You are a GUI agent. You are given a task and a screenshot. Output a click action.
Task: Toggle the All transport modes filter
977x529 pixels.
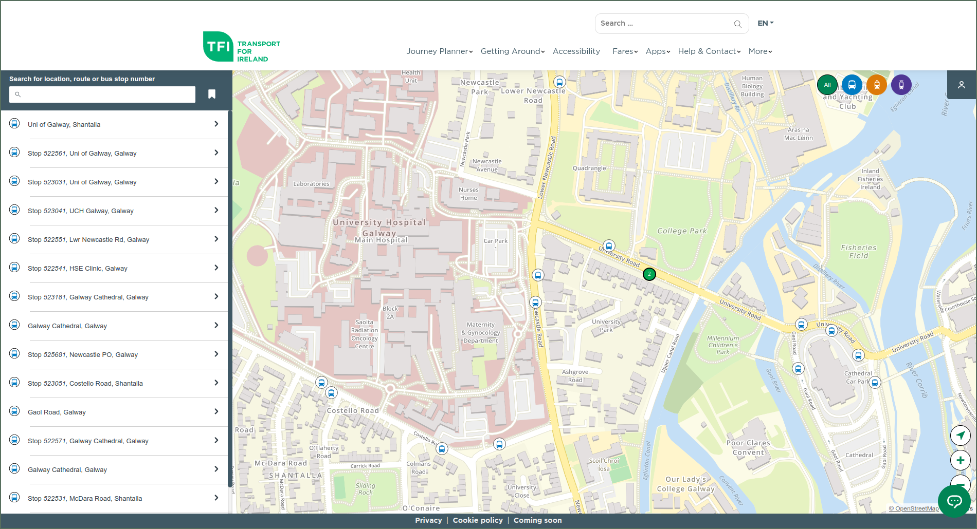tap(827, 85)
